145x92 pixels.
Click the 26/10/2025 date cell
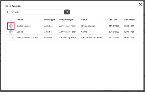[x=114, y=37]
